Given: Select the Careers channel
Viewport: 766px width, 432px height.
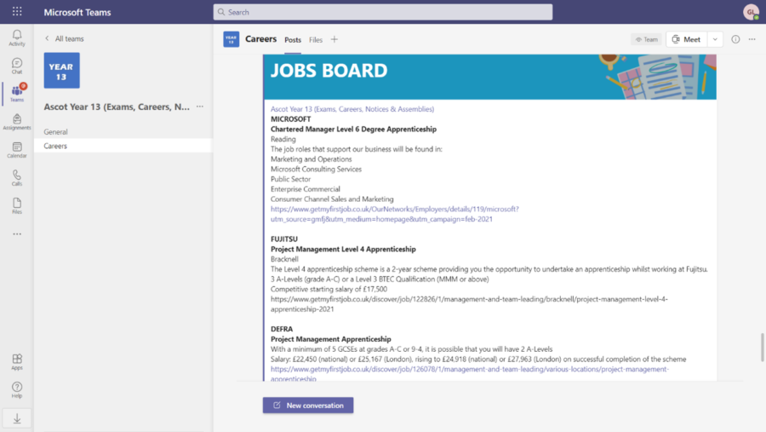Looking at the screenshot, I should [123, 146].
